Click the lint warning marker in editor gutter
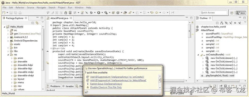The height and width of the screenshot is (97, 249). coord(47,63)
